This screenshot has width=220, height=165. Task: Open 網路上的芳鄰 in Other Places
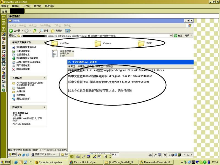click(x=23, y=99)
